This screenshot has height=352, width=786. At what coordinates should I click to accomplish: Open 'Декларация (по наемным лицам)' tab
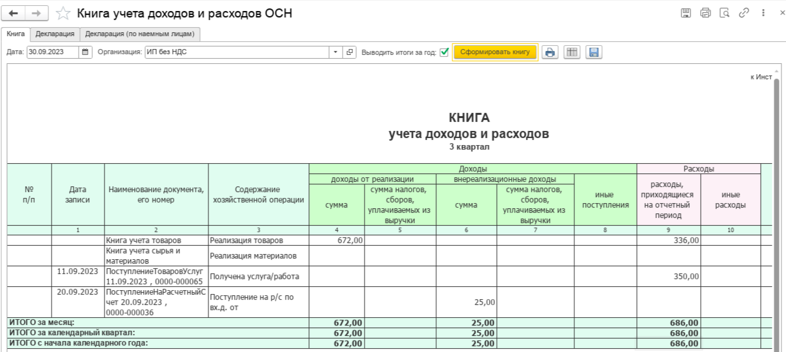tap(141, 34)
